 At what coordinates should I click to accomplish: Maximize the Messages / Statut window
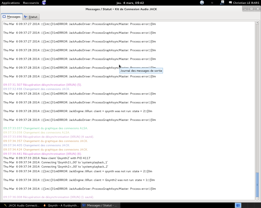tap(252, 9)
